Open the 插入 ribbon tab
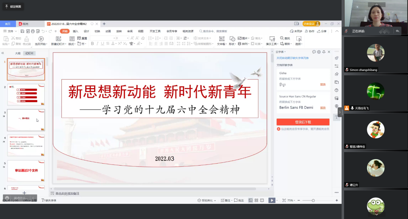Viewport: 408px width, 219px height. (x=76, y=31)
